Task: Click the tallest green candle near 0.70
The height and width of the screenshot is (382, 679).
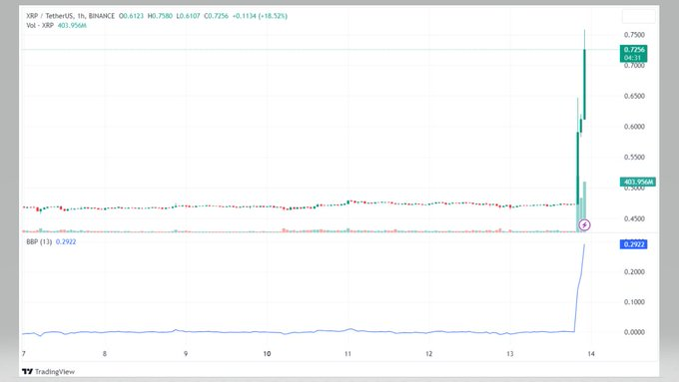Action: coord(584,85)
